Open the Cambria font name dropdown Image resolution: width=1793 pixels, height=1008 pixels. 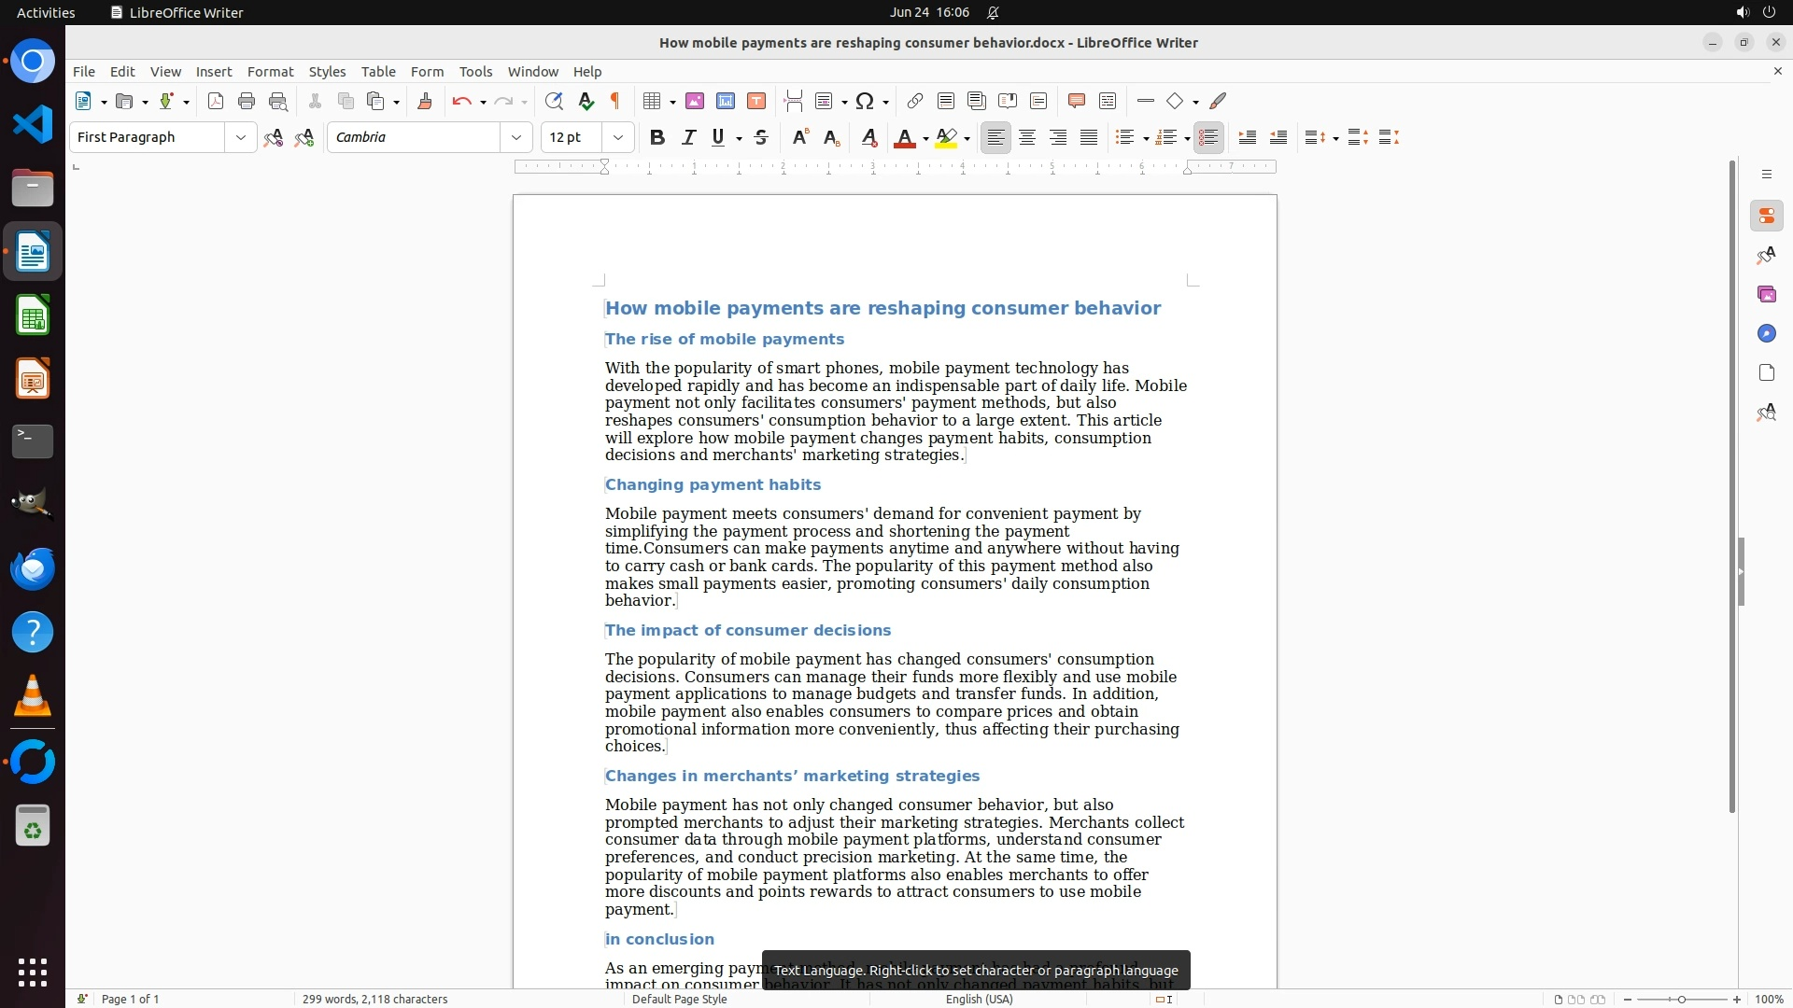[x=515, y=137]
